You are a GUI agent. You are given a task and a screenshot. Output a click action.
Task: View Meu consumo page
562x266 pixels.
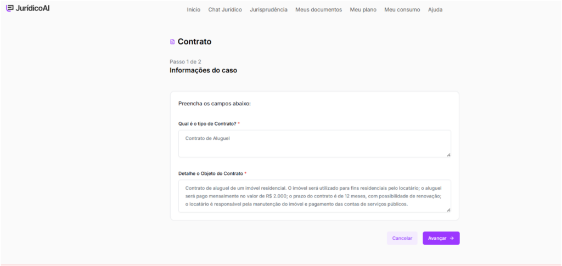point(402,10)
